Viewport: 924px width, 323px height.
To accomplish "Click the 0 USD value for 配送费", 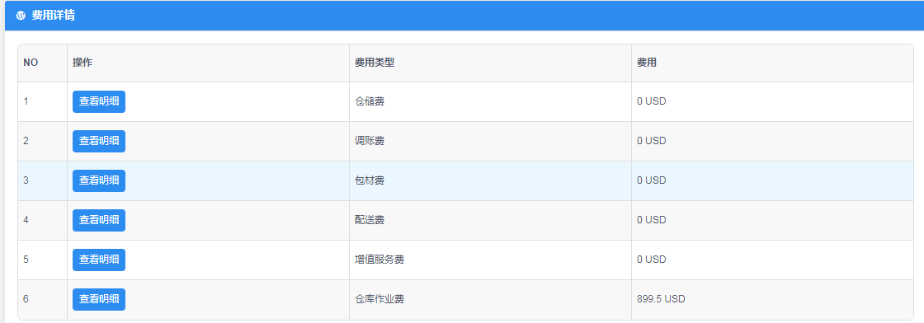I will 651,220.
